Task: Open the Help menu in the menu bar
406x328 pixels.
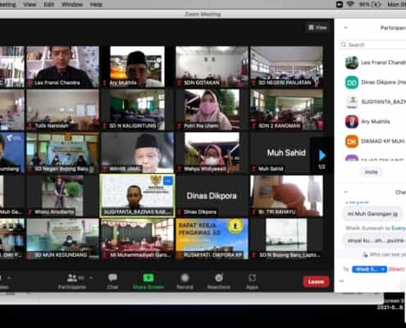Action: [x=96, y=4]
